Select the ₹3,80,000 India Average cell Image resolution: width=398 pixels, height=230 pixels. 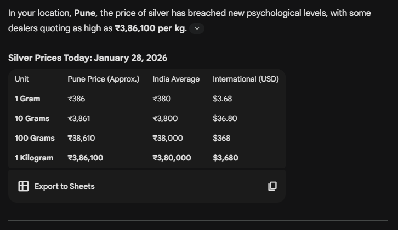(172, 158)
